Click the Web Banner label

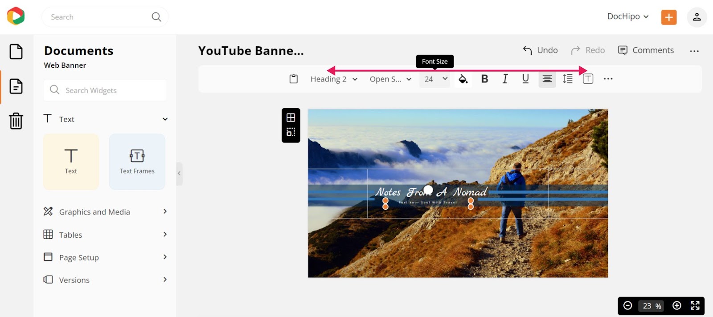coord(65,65)
